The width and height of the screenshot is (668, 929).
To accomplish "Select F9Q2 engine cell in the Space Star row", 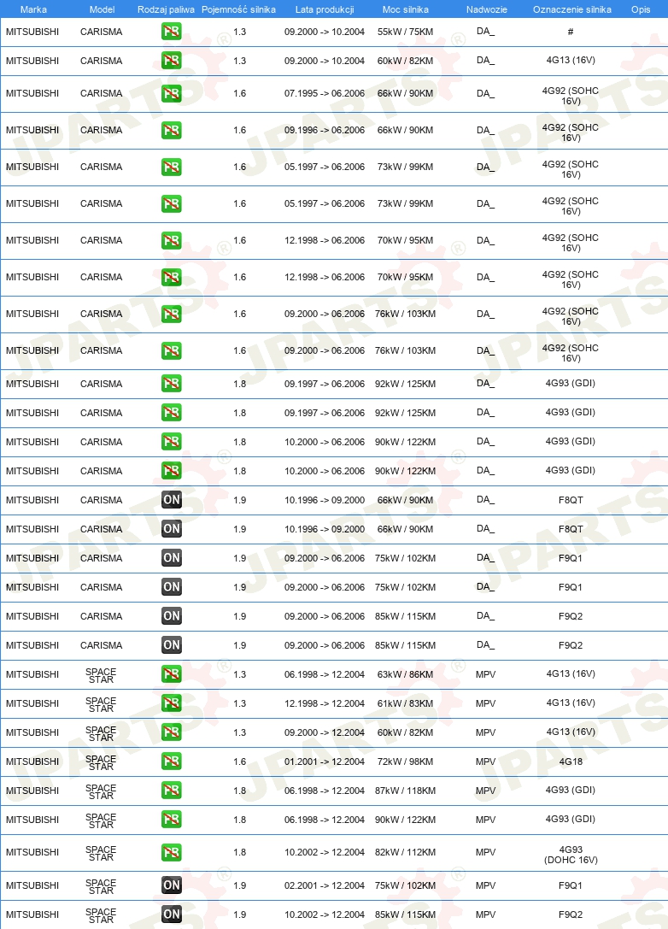I will 571,914.
